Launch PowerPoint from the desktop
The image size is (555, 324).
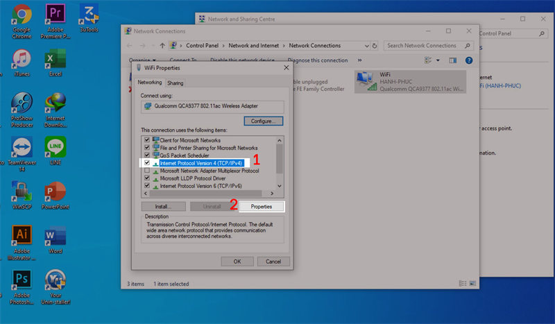tap(55, 196)
